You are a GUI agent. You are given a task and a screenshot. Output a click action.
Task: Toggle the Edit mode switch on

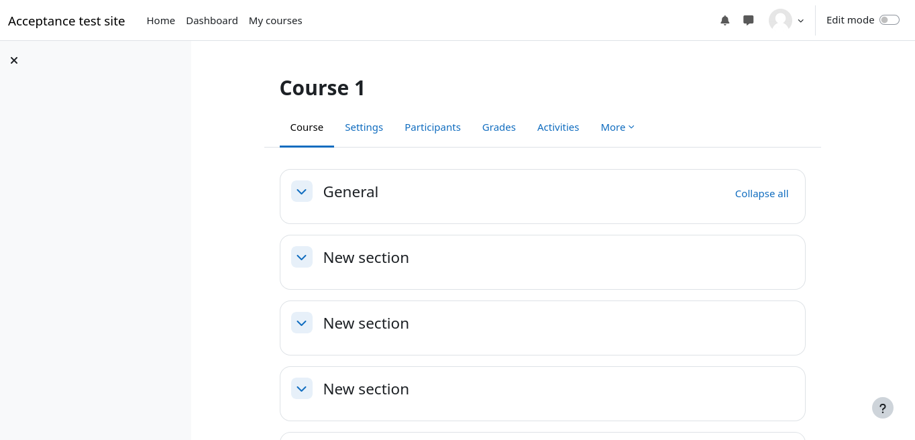tap(889, 20)
